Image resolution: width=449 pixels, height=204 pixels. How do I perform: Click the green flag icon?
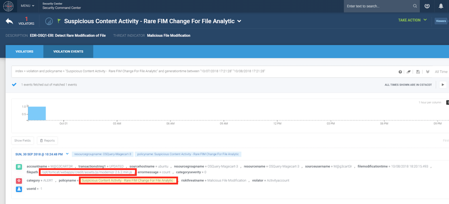tap(59, 21)
